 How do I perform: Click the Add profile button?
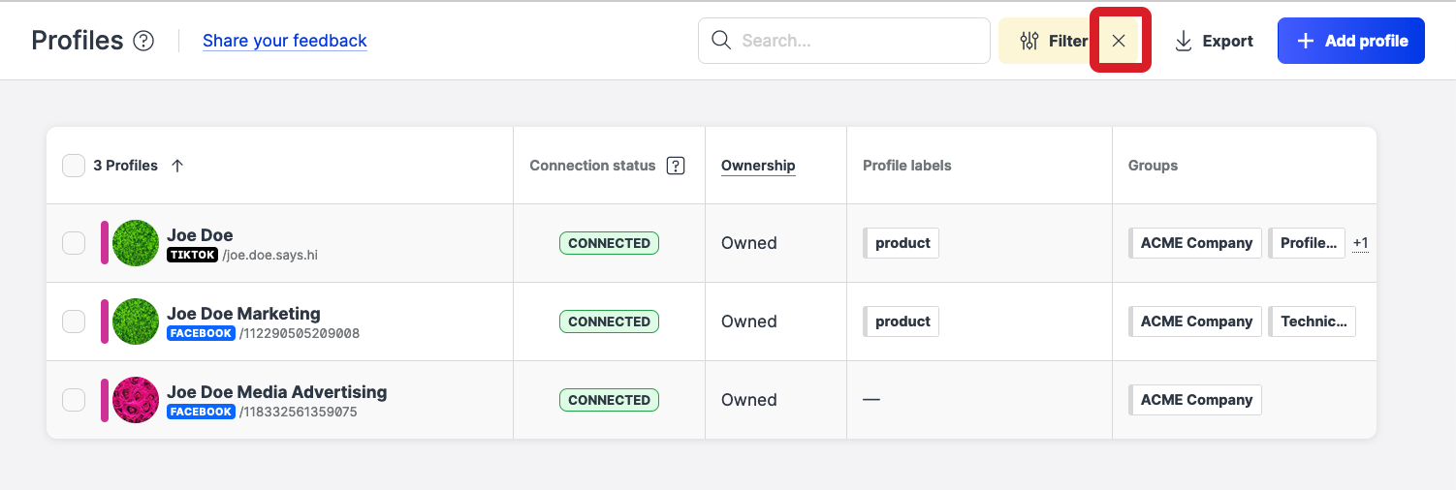[x=1350, y=41]
